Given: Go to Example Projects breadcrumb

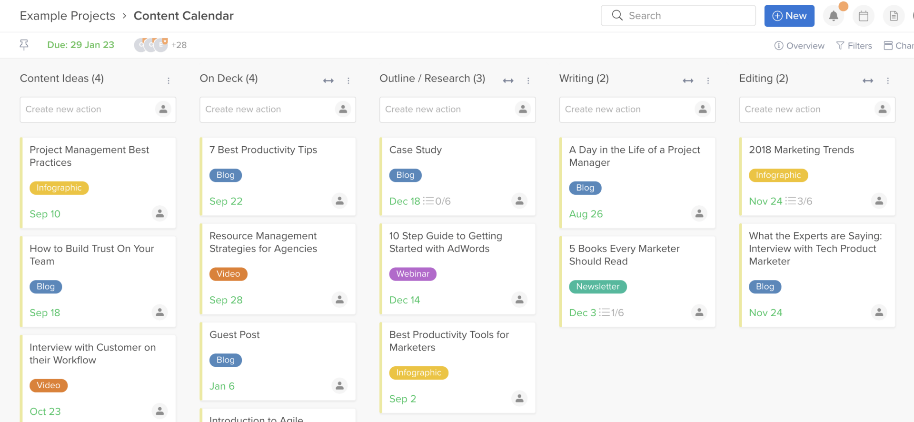Looking at the screenshot, I should tap(68, 16).
